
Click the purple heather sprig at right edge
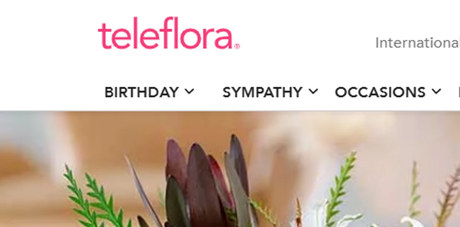[x=449, y=196]
